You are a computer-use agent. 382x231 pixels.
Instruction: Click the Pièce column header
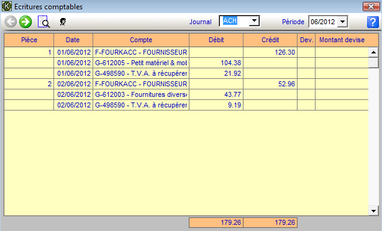tap(29, 40)
